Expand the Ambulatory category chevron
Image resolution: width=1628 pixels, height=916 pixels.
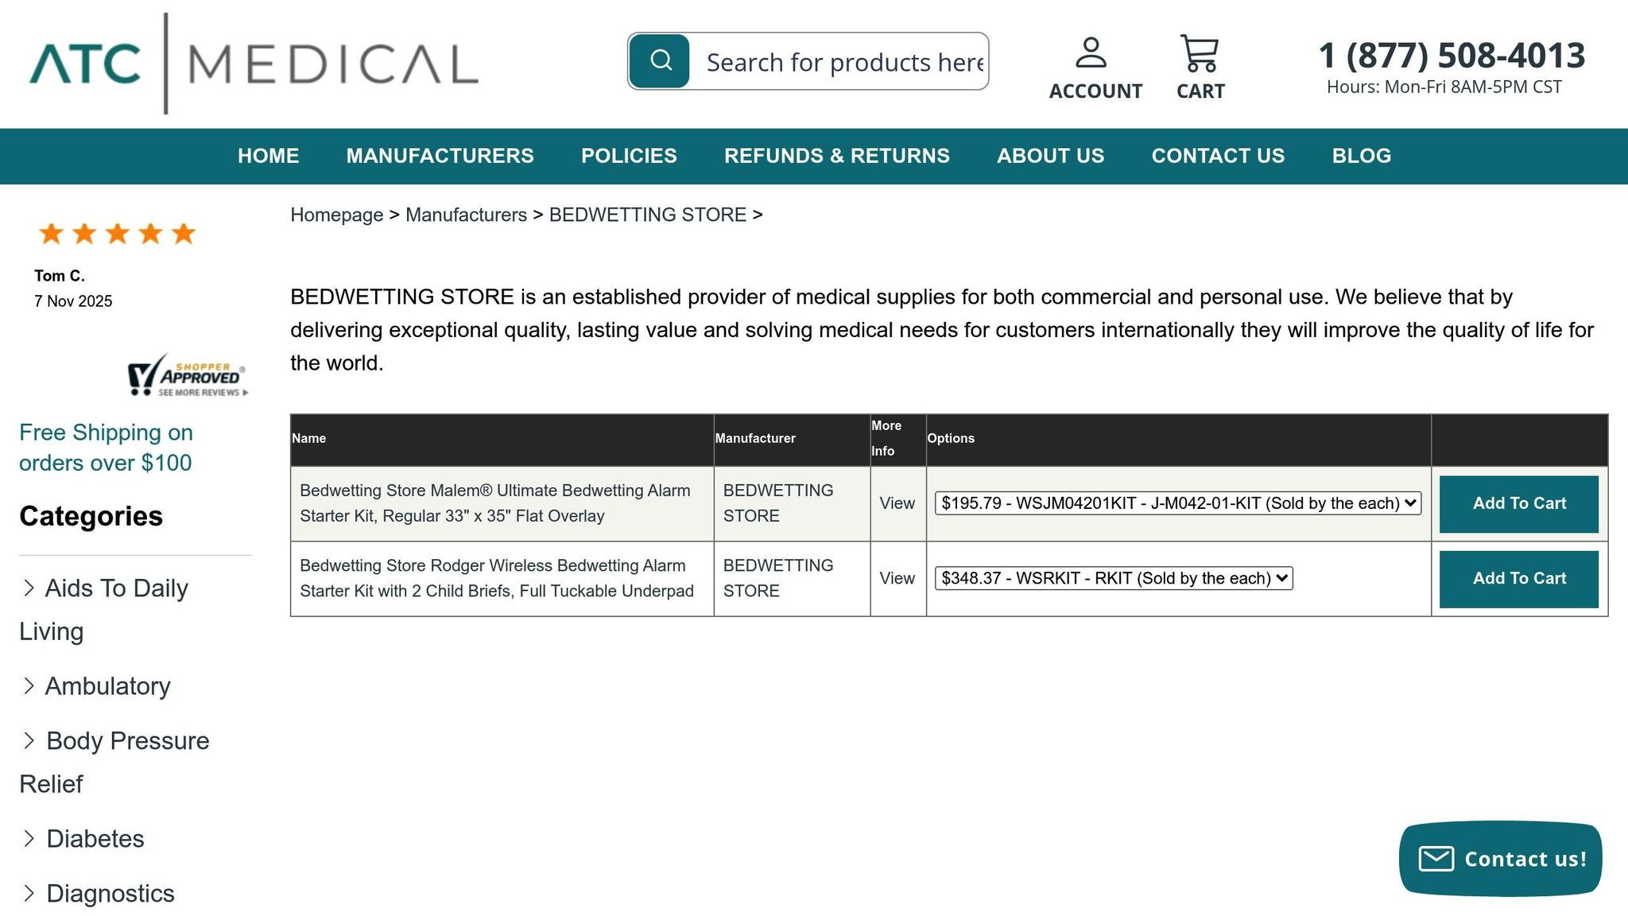click(x=29, y=686)
